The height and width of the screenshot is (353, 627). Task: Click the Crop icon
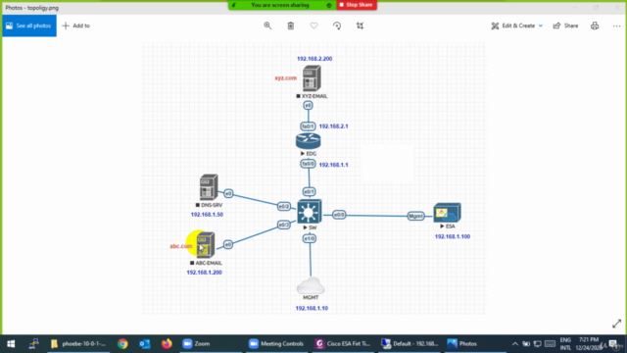click(360, 25)
